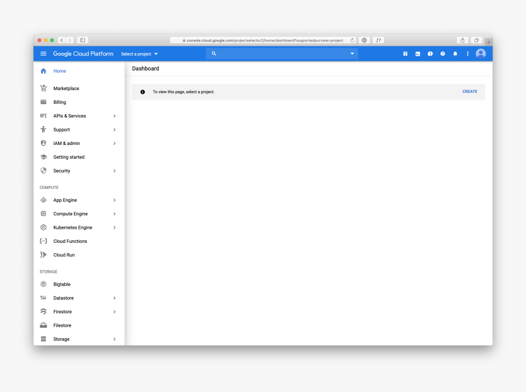Open the Marketplace menu item
The height and width of the screenshot is (392, 526).
66,88
